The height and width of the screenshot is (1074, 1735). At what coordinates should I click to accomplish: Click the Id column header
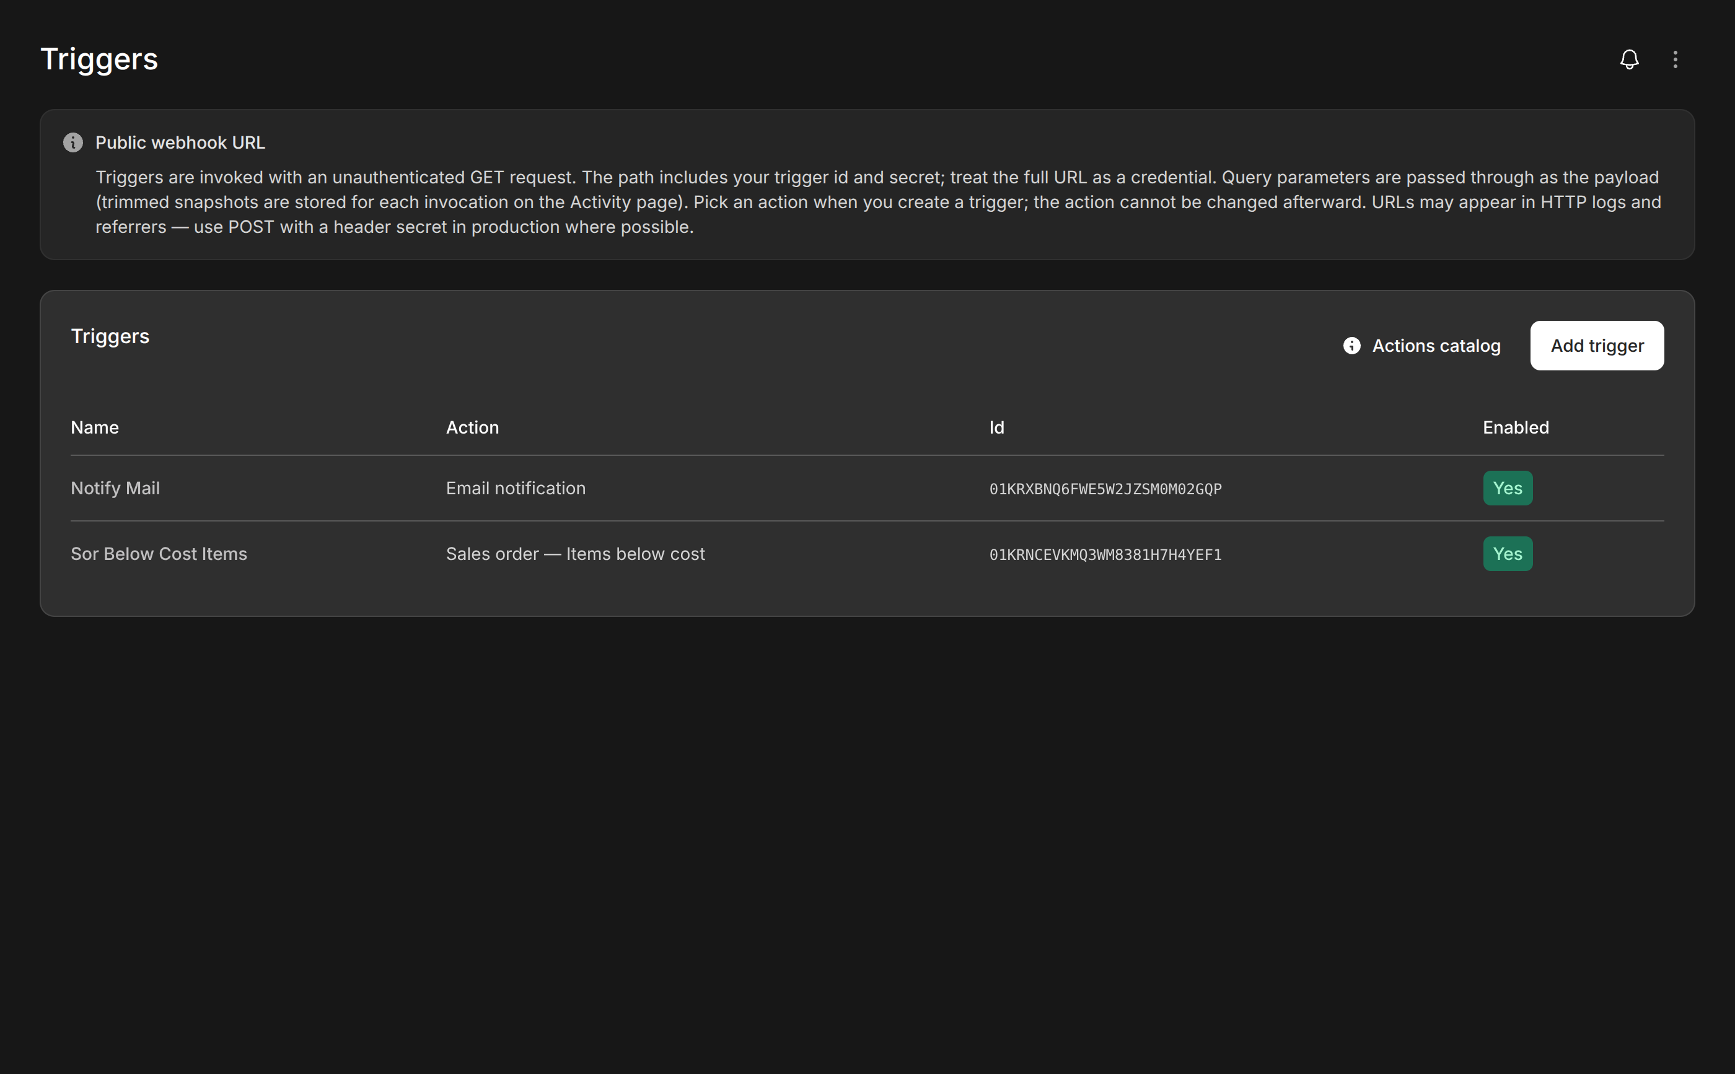[x=997, y=427]
